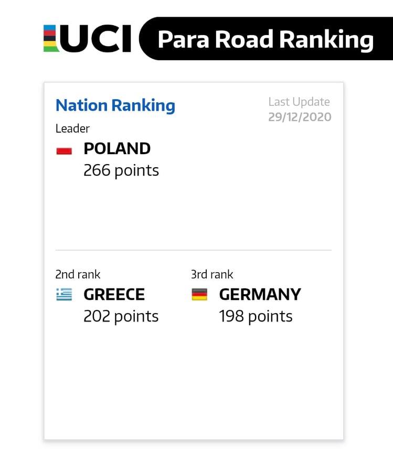Image resolution: width=393 pixels, height=452 pixels.
Task: Click the 202 points text
Action: [x=121, y=316]
